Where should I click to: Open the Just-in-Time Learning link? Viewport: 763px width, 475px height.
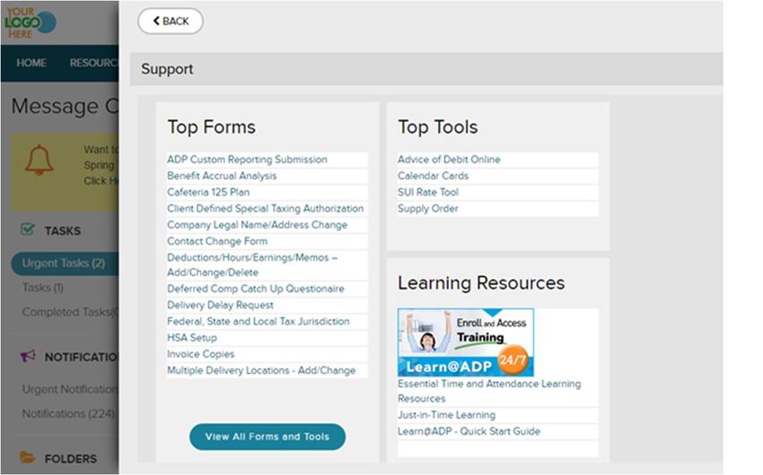point(446,415)
